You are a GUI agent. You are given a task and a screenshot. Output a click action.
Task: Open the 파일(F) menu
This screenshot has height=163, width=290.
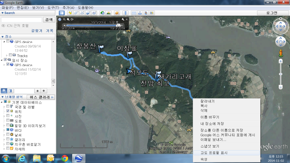(7, 7)
